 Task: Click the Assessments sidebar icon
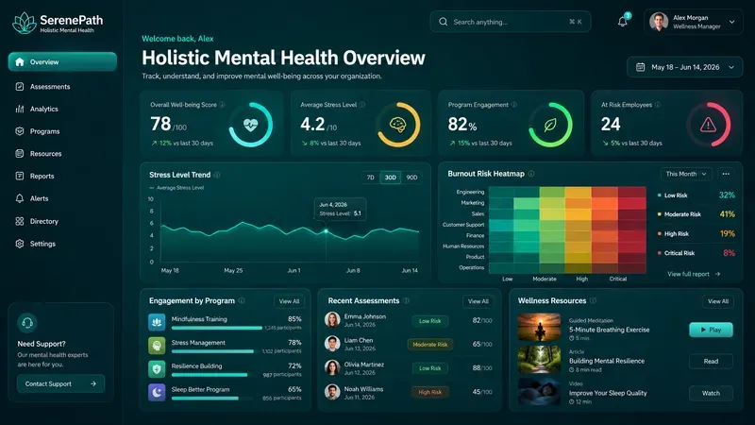point(20,87)
